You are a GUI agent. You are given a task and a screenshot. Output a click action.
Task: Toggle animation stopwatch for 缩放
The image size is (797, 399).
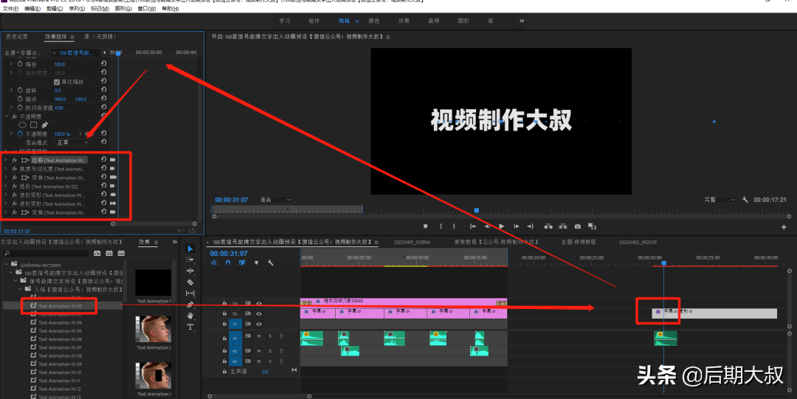pos(21,64)
